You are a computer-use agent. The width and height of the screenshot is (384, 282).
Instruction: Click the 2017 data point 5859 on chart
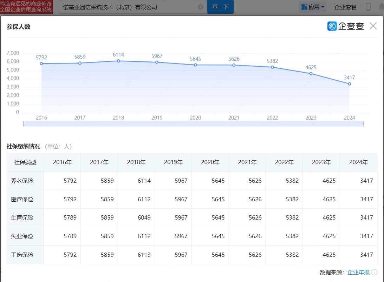click(x=80, y=63)
